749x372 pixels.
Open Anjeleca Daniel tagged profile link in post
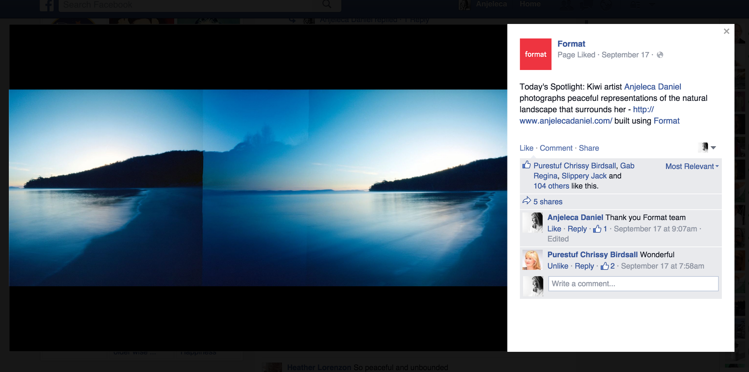click(x=652, y=87)
